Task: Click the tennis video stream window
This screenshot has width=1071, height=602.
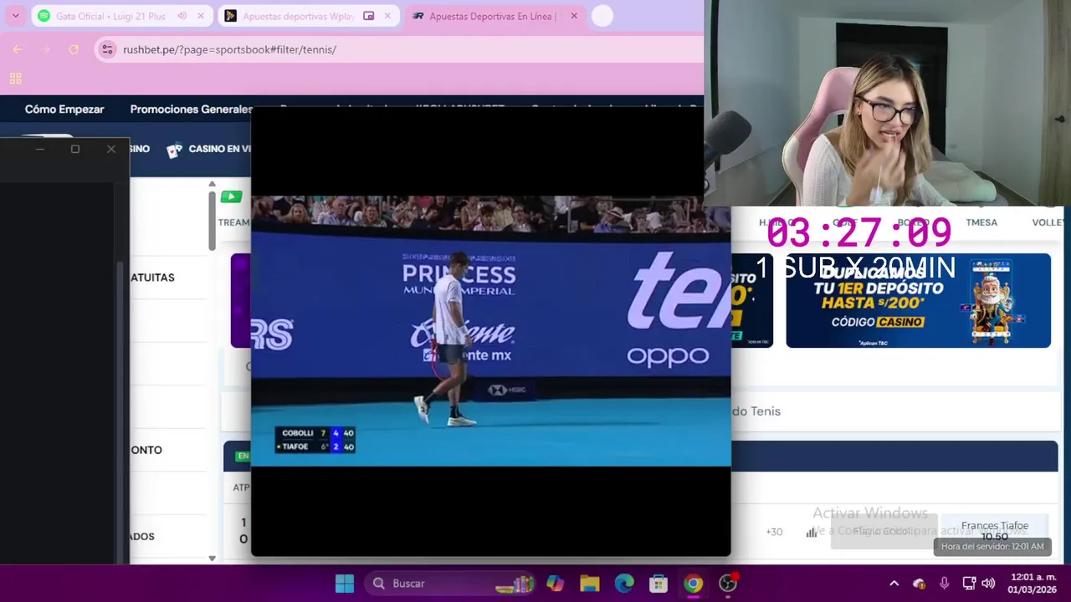Action: (490, 330)
